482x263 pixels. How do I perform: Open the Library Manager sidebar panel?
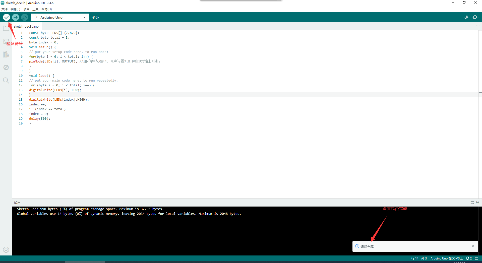(6, 54)
